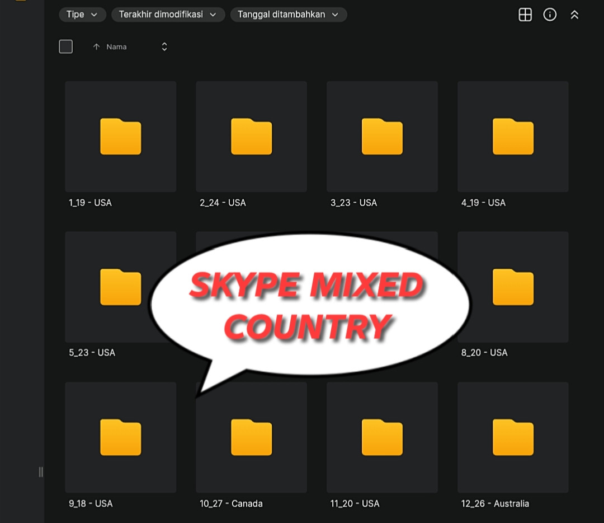Screen dimensions: 604x523
Task: Sort by the Nama column header
Action: [x=116, y=47]
